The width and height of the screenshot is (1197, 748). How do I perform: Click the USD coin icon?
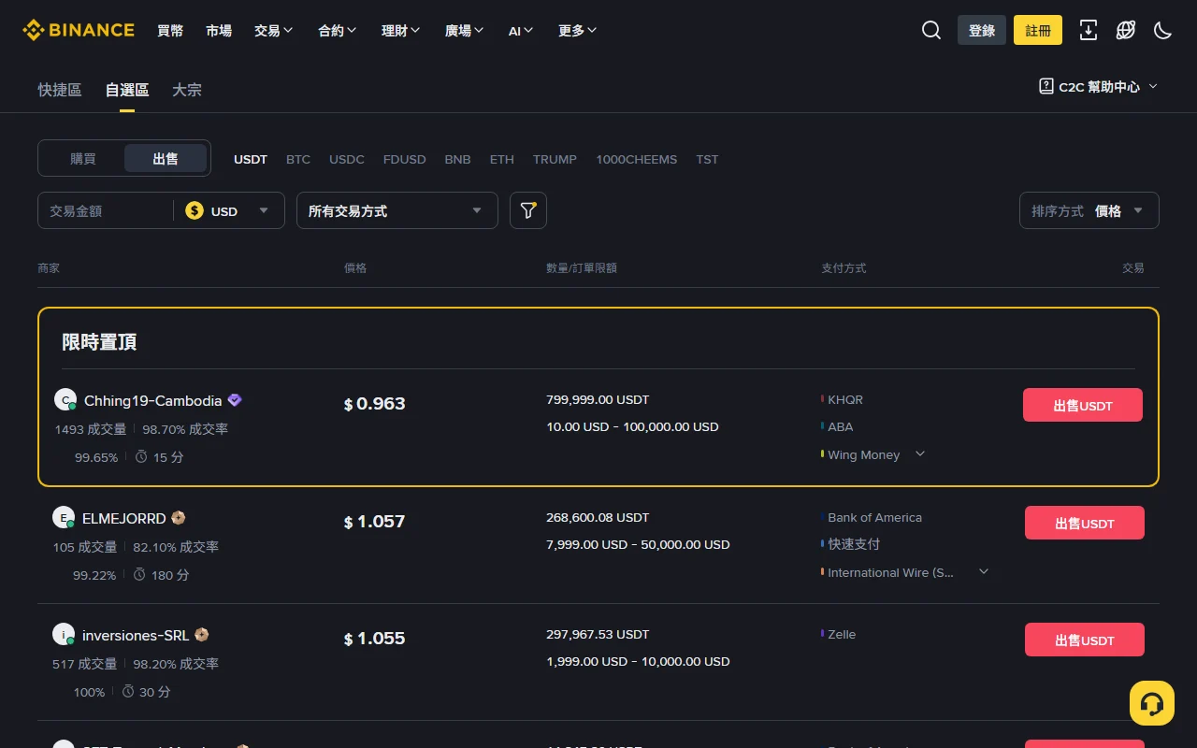coord(195,210)
